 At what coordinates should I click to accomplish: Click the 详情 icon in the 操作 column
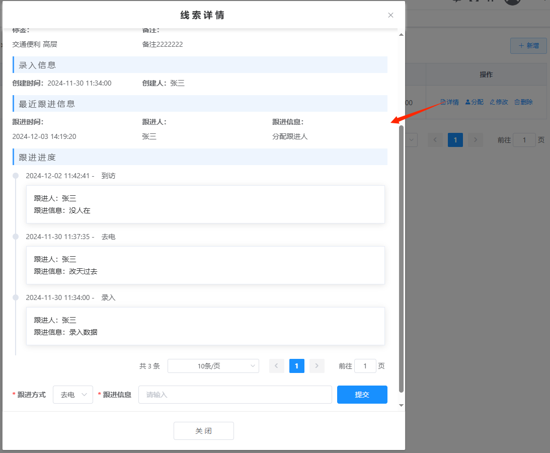443,102
